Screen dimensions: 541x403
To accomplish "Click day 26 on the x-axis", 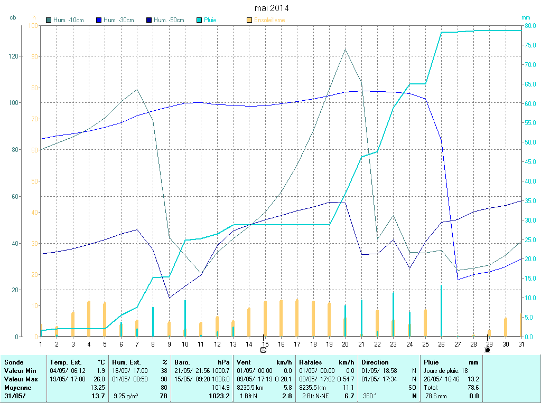I will (441, 344).
